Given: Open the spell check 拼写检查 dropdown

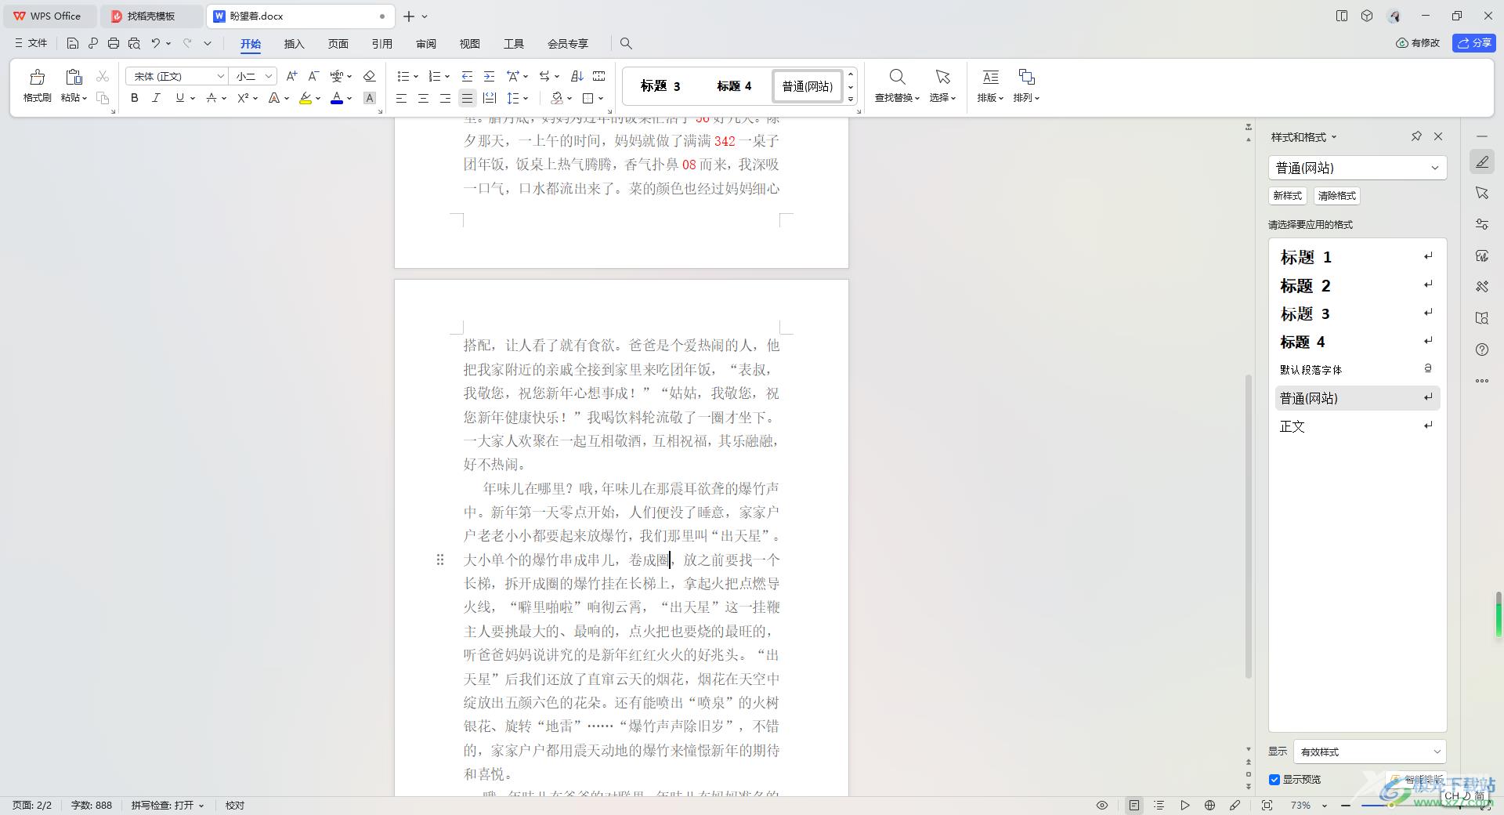Looking at the screenshot, I should [x=168, y=805].
